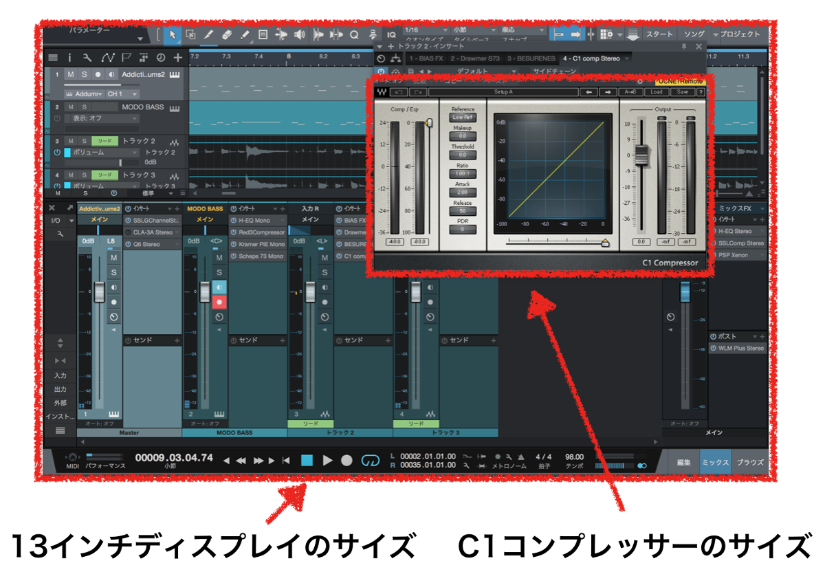The image size is (825, 574).
Task: Start playback with the play button
Action: point(328,461)
